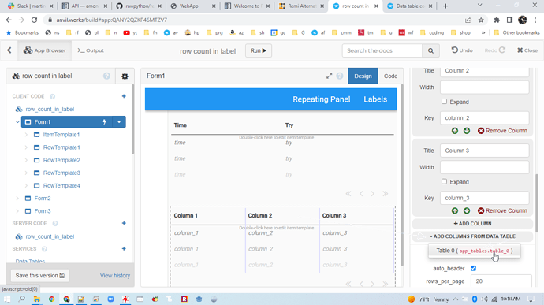Click the help icon beside Form1 title
Image resolution: width=544 pixels, height=305 pixels.
[x=340, y=76]
